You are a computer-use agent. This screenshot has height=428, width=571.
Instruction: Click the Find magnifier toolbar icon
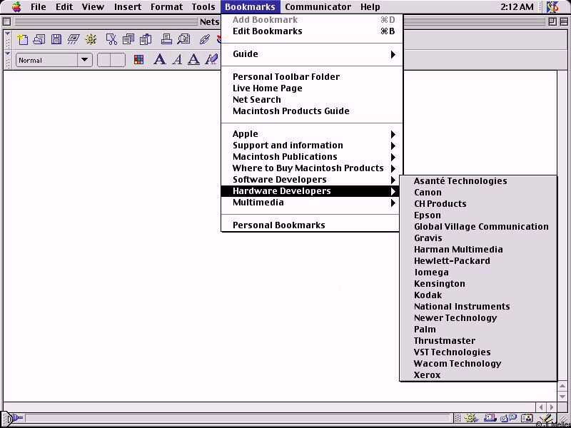(x=184, y=39)
